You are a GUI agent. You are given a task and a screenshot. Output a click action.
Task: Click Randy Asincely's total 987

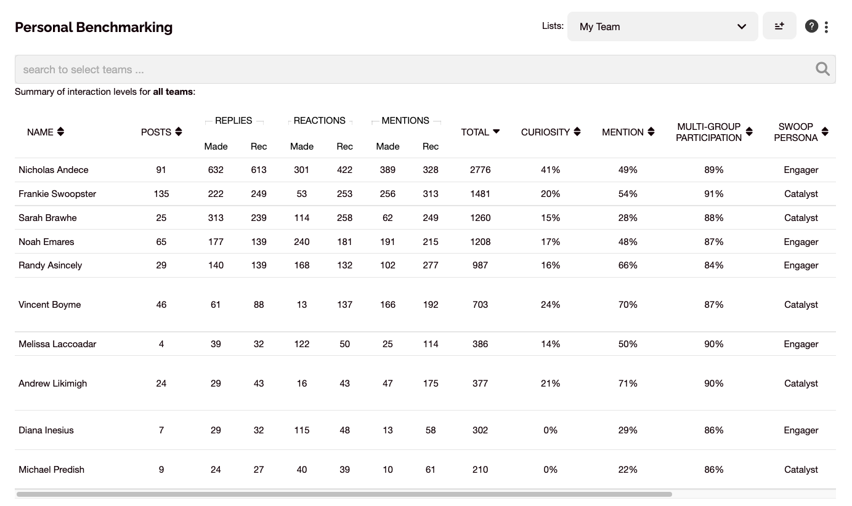tap(481, 265)
